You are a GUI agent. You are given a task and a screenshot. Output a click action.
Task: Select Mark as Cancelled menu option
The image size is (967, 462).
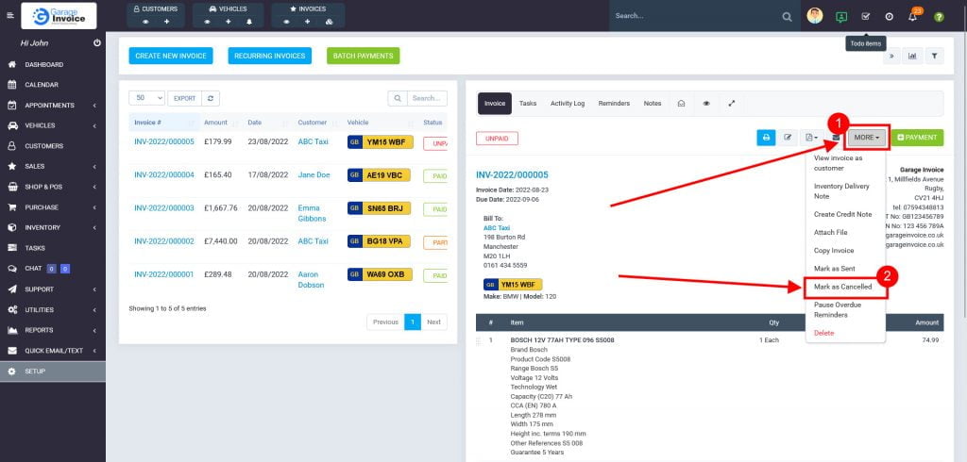(843, 286)
